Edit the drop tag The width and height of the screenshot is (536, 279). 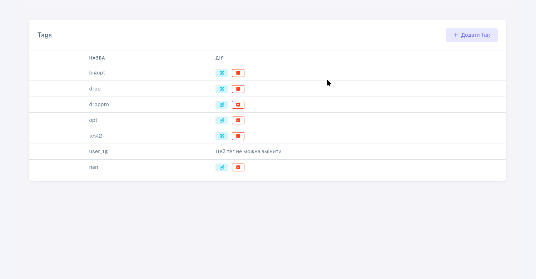(x=222, y=89)
